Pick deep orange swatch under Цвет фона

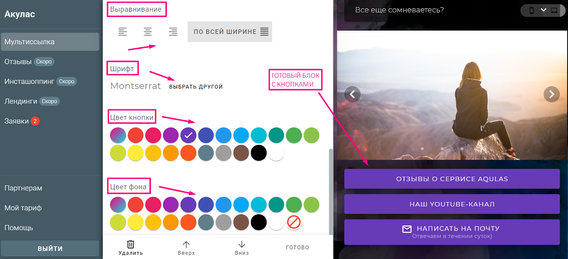click(189, 222)
